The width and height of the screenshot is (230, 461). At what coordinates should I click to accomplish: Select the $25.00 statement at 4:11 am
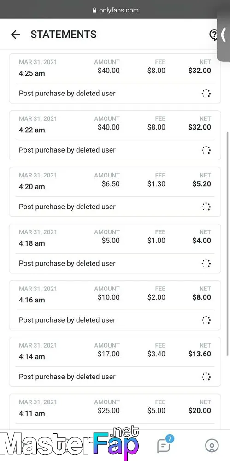click(115, 412)
